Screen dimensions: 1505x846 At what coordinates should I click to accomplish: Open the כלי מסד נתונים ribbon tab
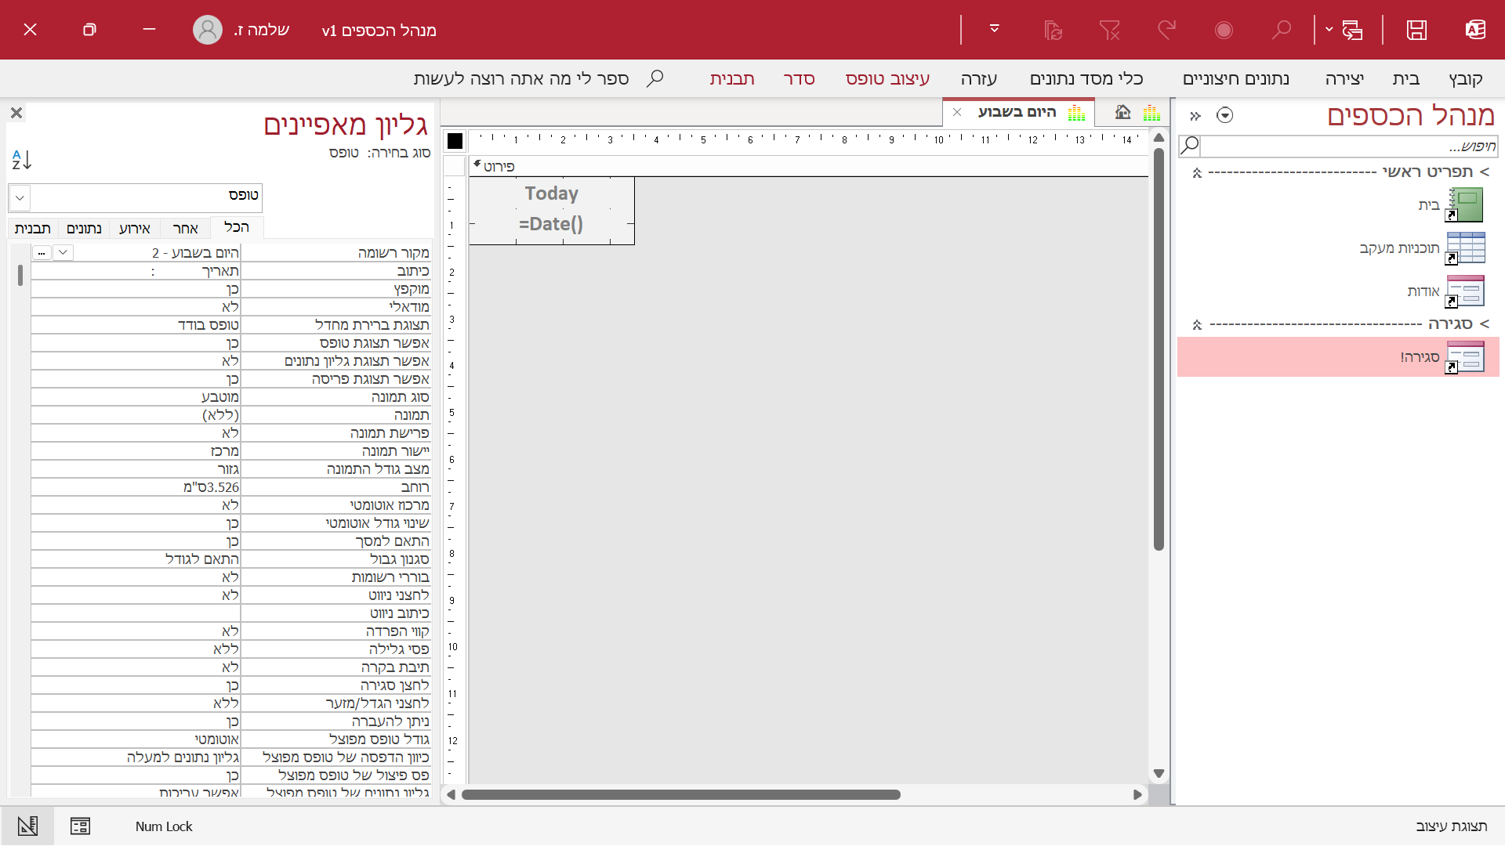1086,78
